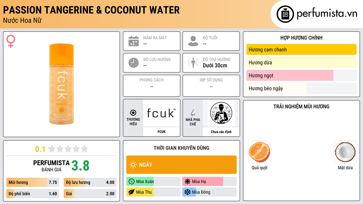Click the Mùi hương 7.75 rating bar
Viewport: 363px width, 204px height.
33,182
